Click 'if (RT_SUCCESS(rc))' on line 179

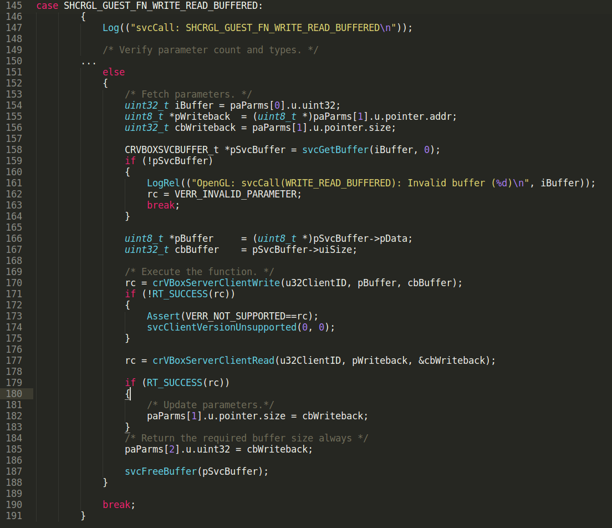pos(177,383)
